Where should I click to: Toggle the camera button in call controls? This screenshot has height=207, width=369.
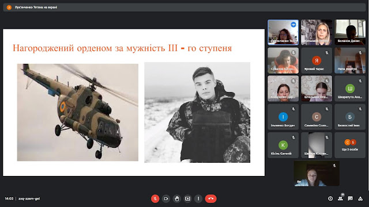(x=166, y=198)
